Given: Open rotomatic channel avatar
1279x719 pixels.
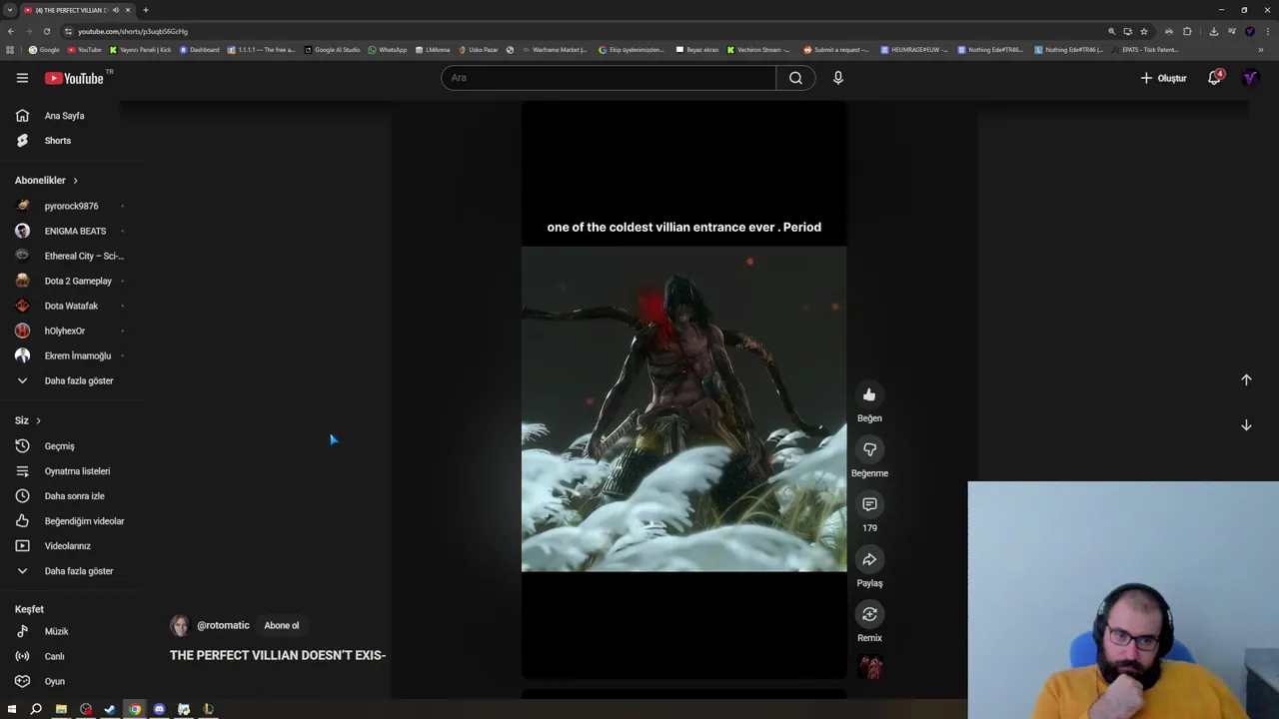Looking at the screenshot, I should 179,625.
